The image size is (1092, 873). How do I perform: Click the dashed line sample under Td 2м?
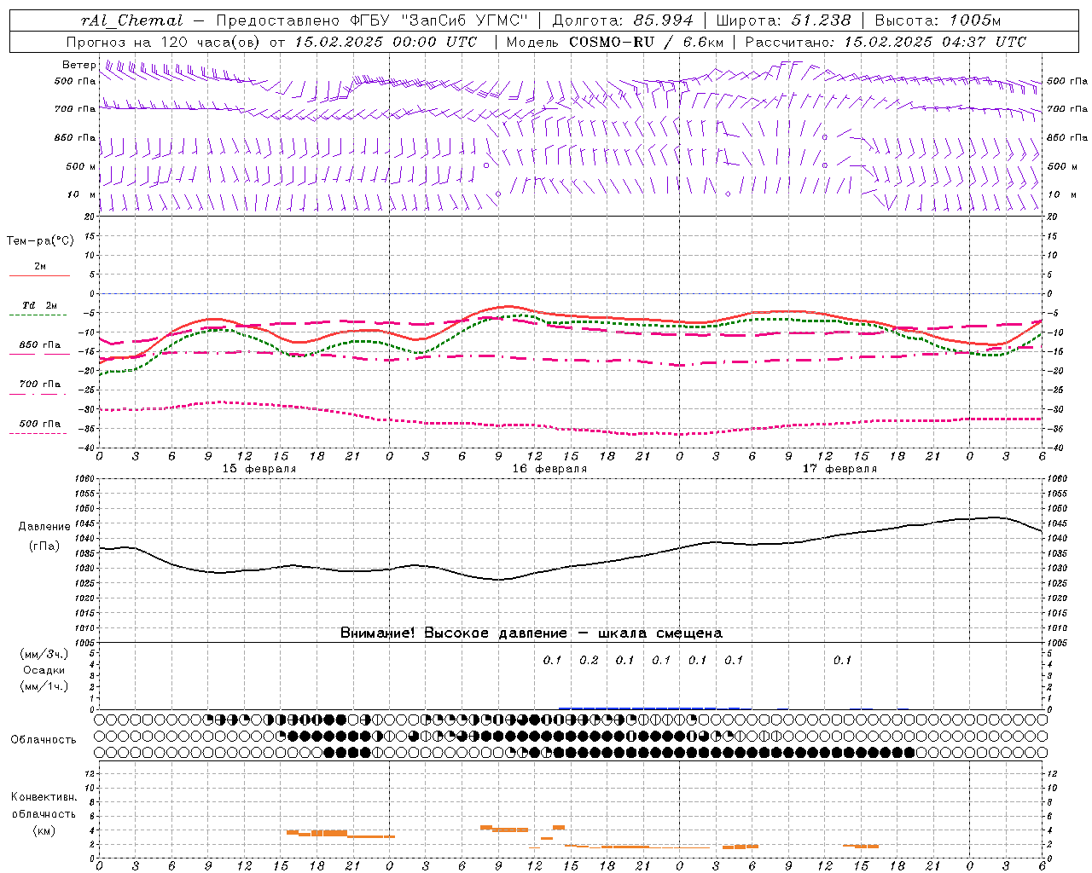(x=39, y=315)
